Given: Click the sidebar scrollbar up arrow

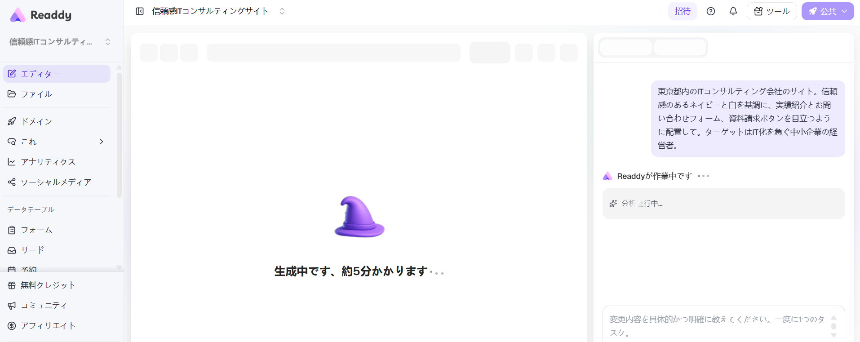Looking at the screenshot, I should [x=119, y=67].
